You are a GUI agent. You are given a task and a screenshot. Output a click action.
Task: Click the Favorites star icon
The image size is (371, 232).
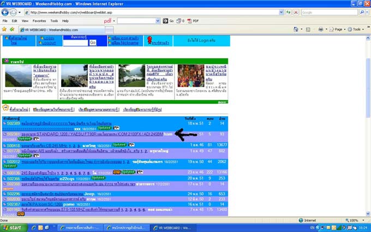(5, 29)
